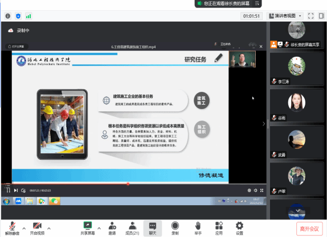Click the video title 6.王佳瑶建筑装饰施工组织.mp4
The height and width of the screenshot is (237, 327).
133,47
